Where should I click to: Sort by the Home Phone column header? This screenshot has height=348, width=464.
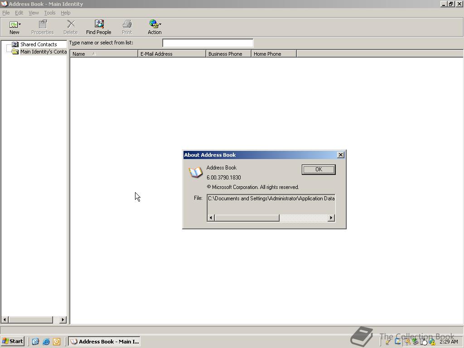click(274, 54)
